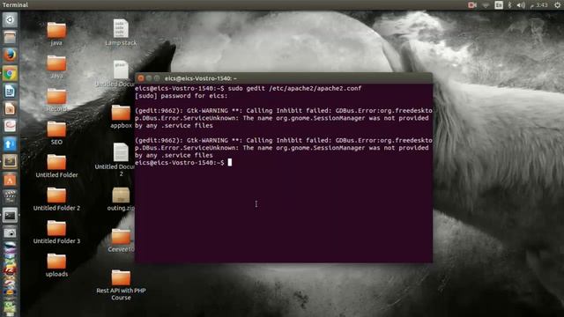The image size is (564, 317).
Task: Open the FileZilla launcher icon
Action: click(10, 269)
